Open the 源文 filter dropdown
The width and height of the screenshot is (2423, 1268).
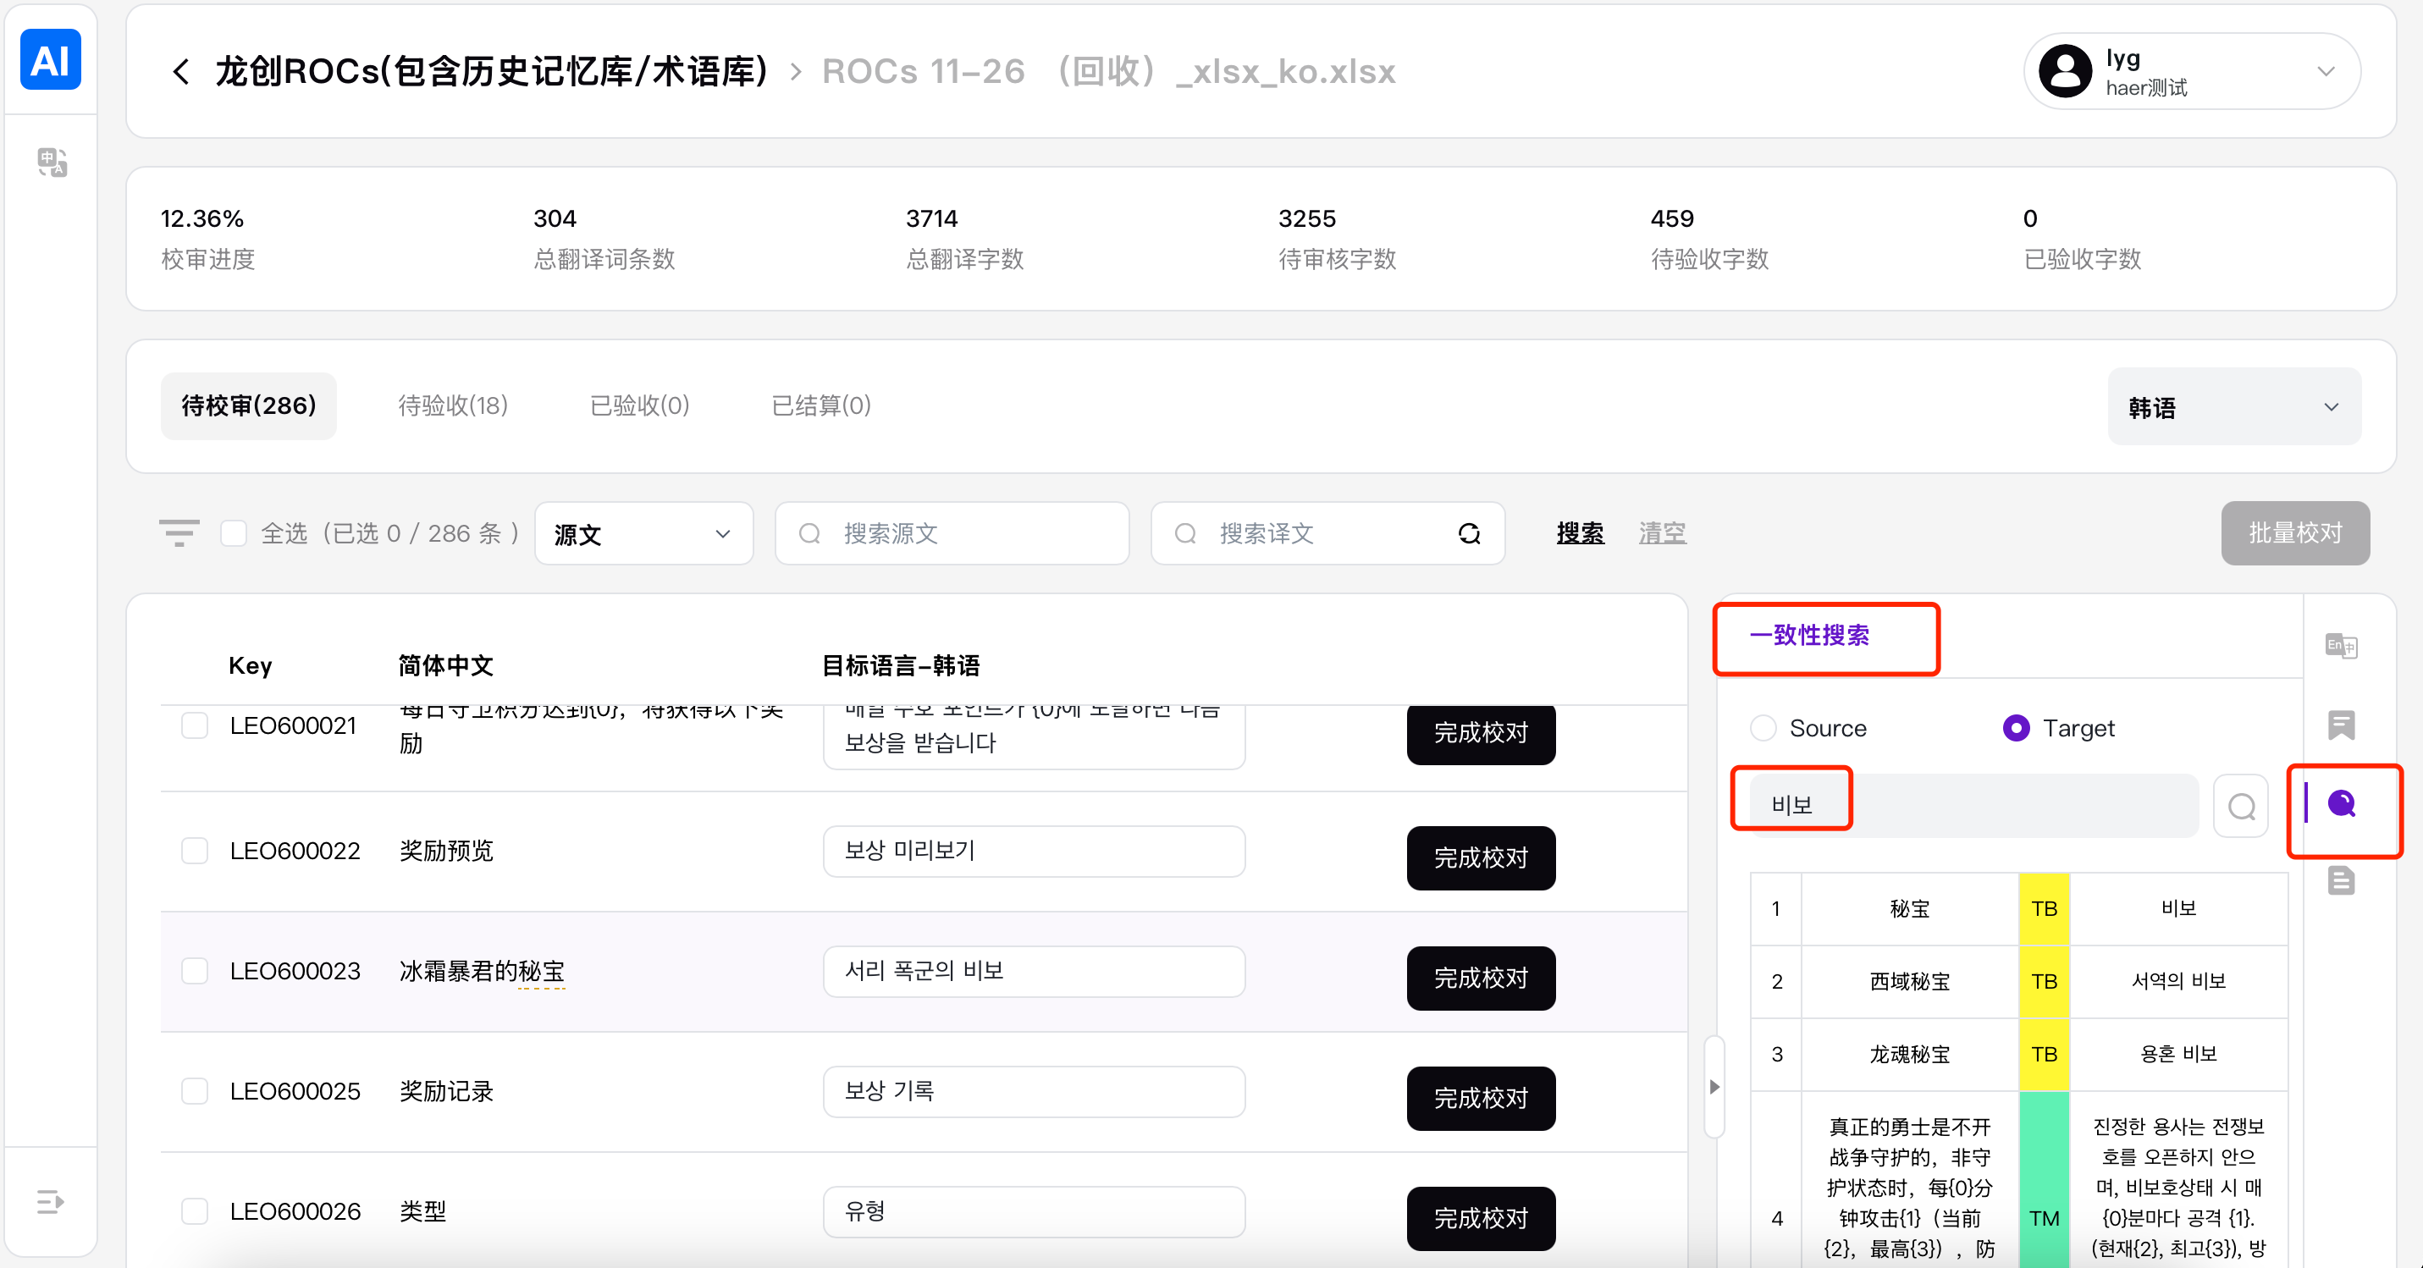click(x=643, y=533)
